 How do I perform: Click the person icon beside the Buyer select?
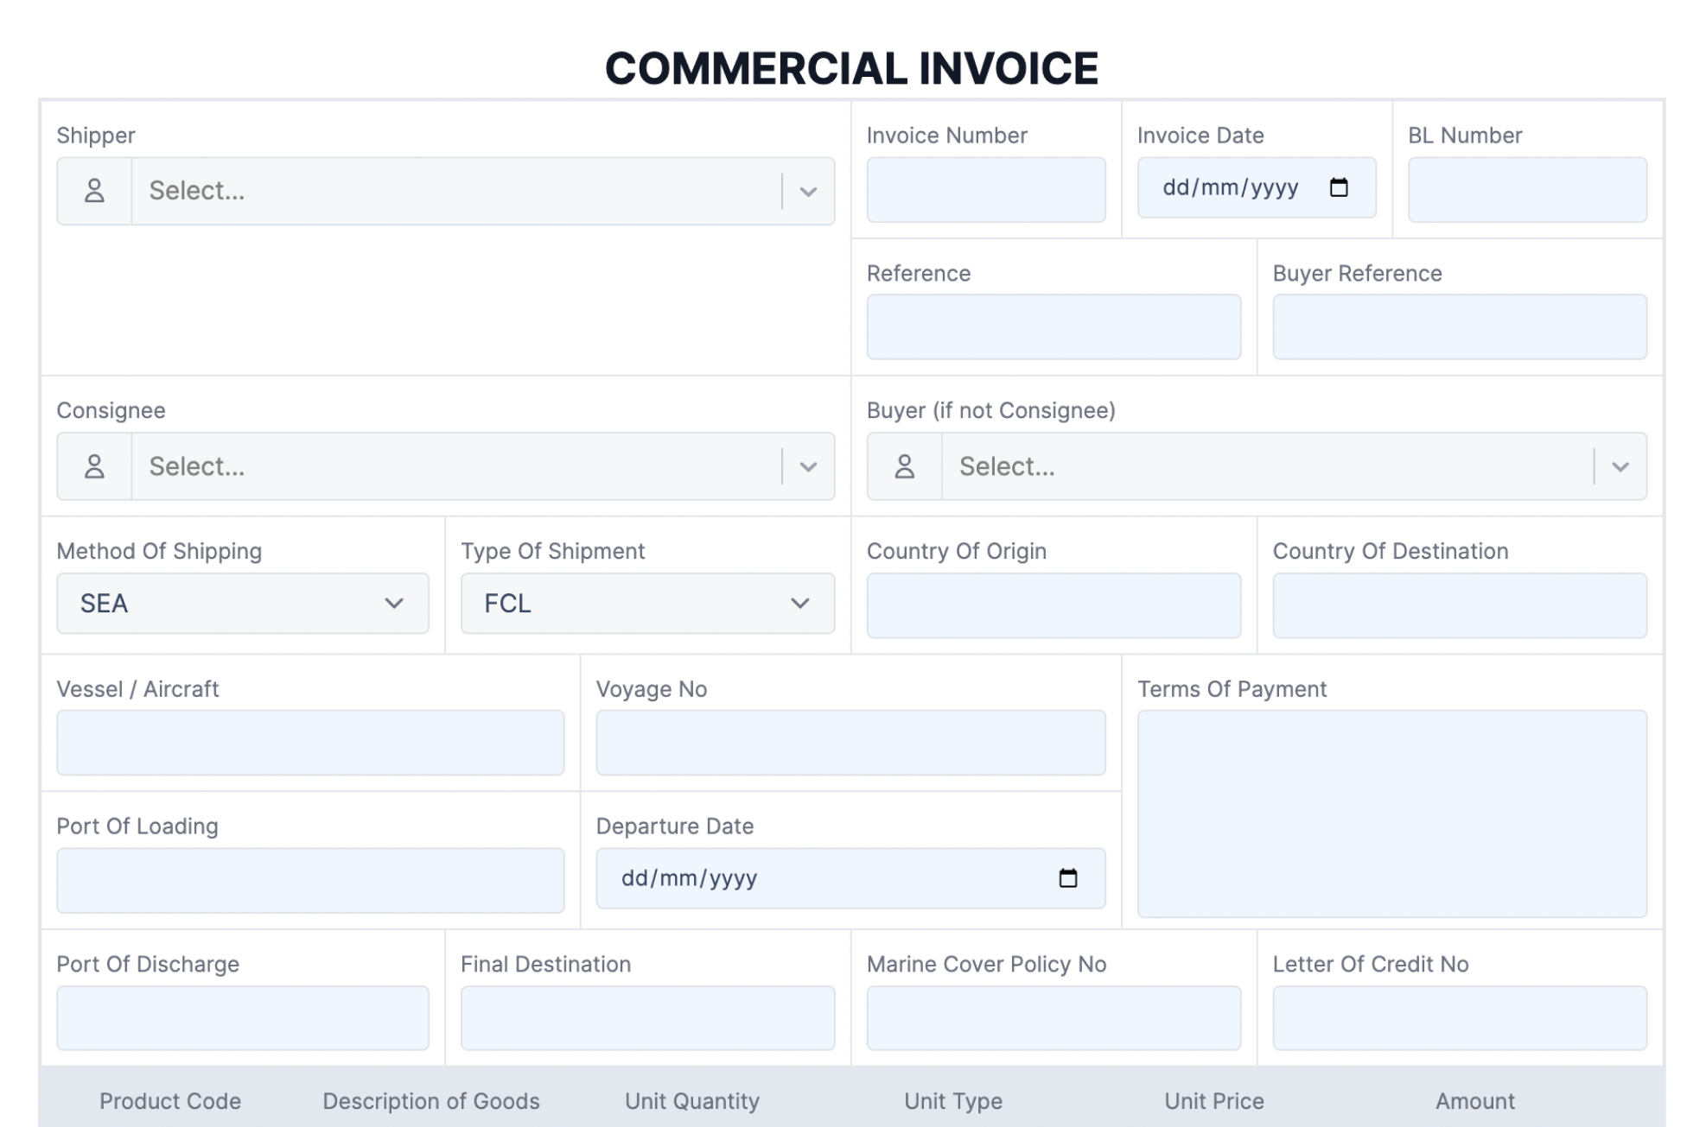pyautogui.click(x=904, y=465)
